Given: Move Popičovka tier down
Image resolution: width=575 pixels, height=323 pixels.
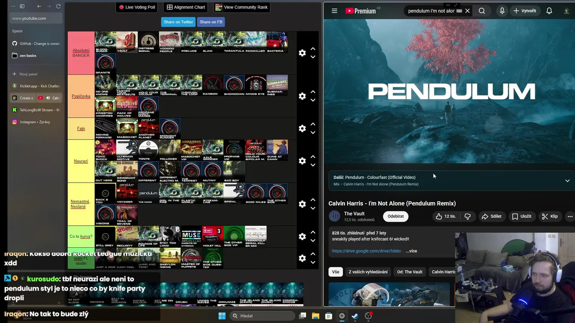Looking at the screenshot, I should 313,100.
